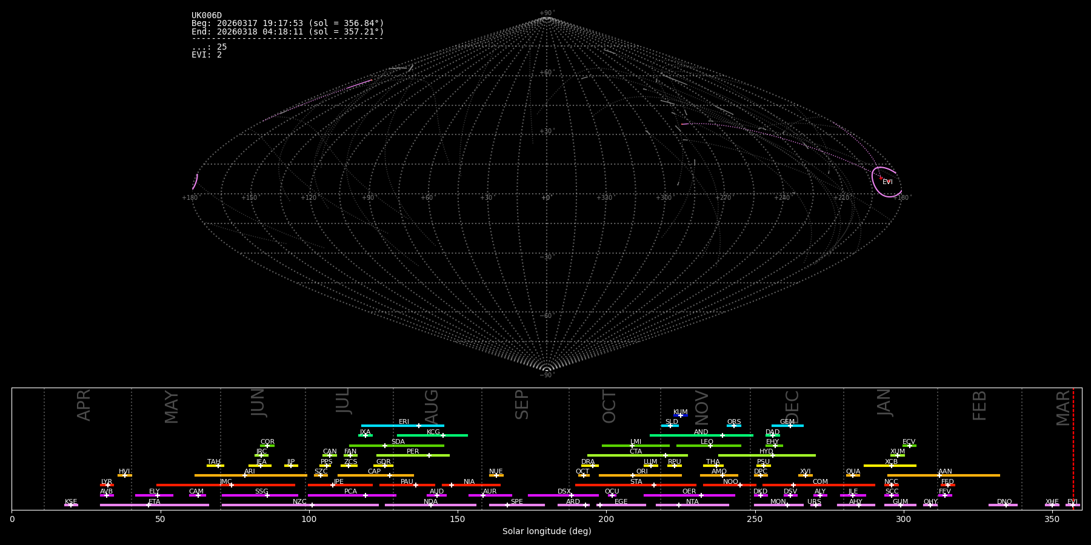1091x545 pixels.
Task: Click the URS shower label
Action: click(x=814, y=501)
